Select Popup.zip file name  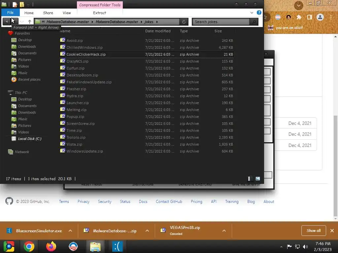(x=75, y=117)
